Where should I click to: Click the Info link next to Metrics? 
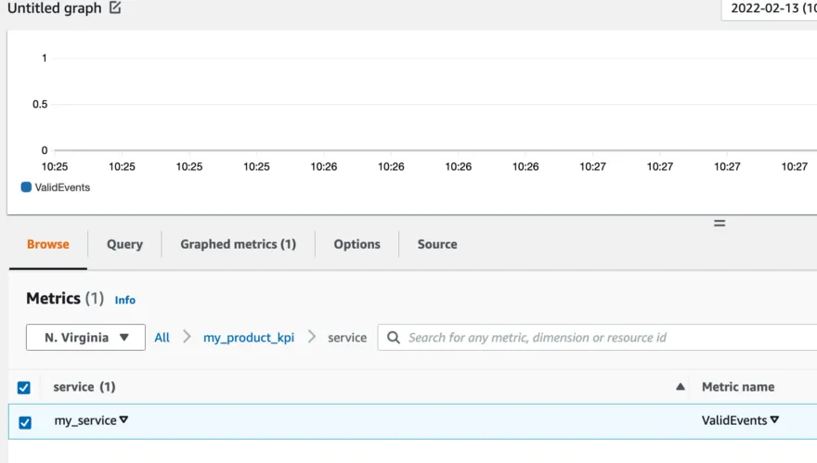point(124,300)
